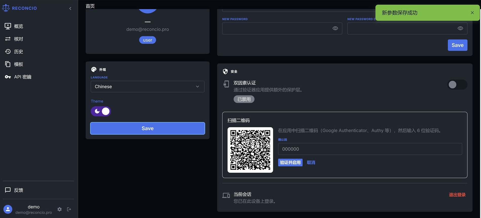
Task: Save the new password
Action: (457, 45)
